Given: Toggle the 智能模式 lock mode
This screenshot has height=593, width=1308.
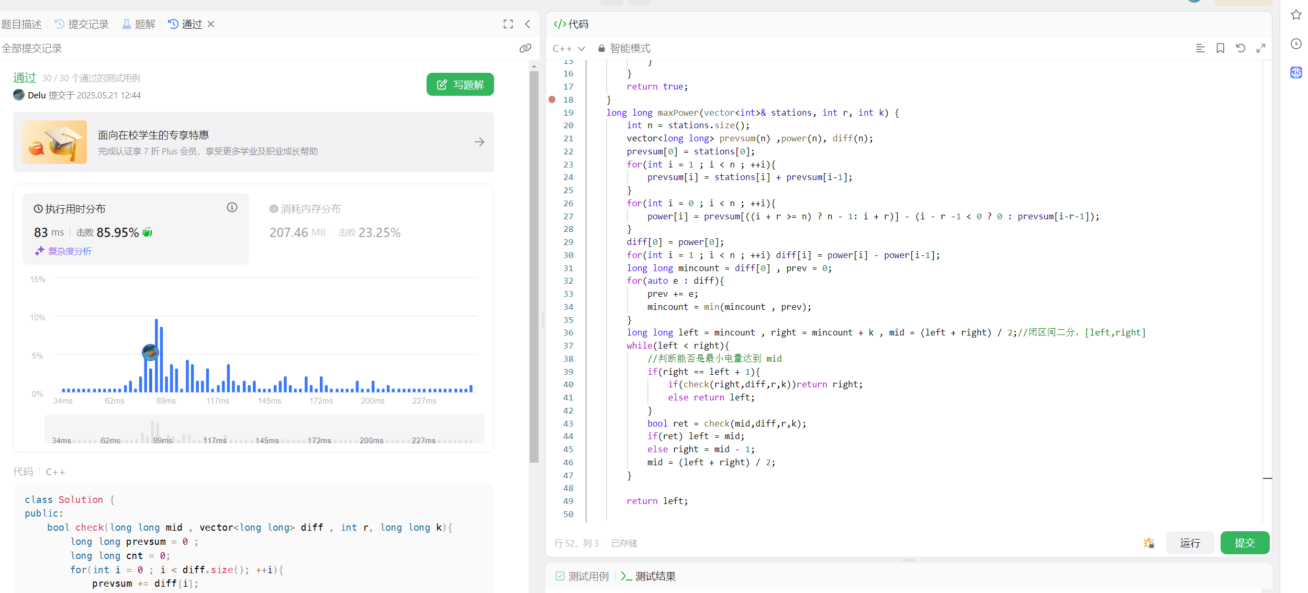Looking at the screenshot, I should pos(624,48).
